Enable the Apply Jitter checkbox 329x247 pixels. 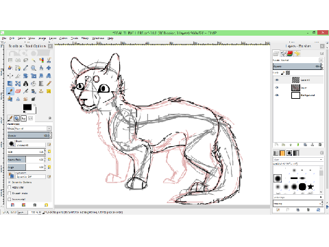click(10, 187)
